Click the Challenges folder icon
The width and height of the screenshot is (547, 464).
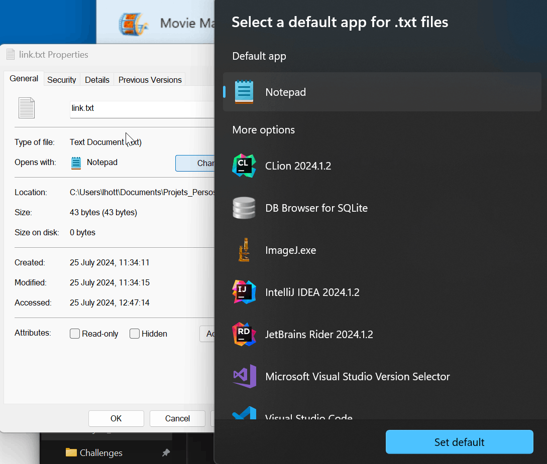coord(71,452)
